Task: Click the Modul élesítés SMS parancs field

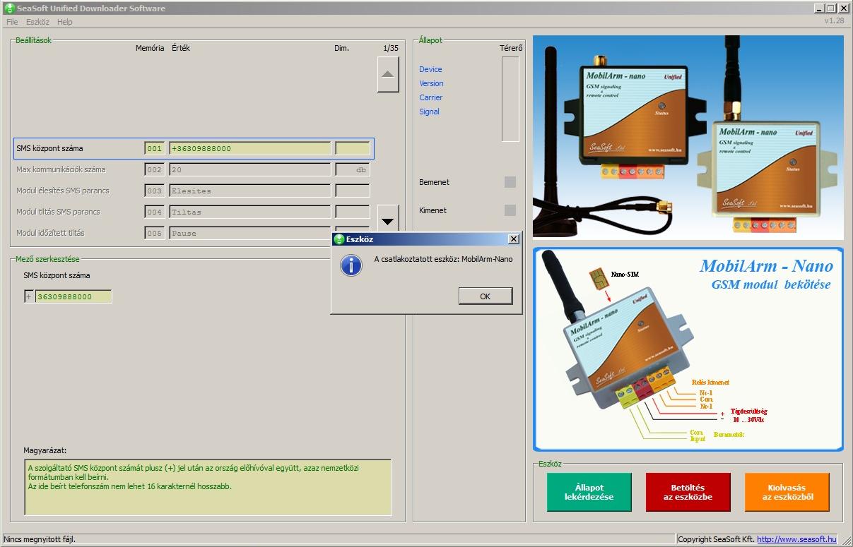Action: [250, 191]
